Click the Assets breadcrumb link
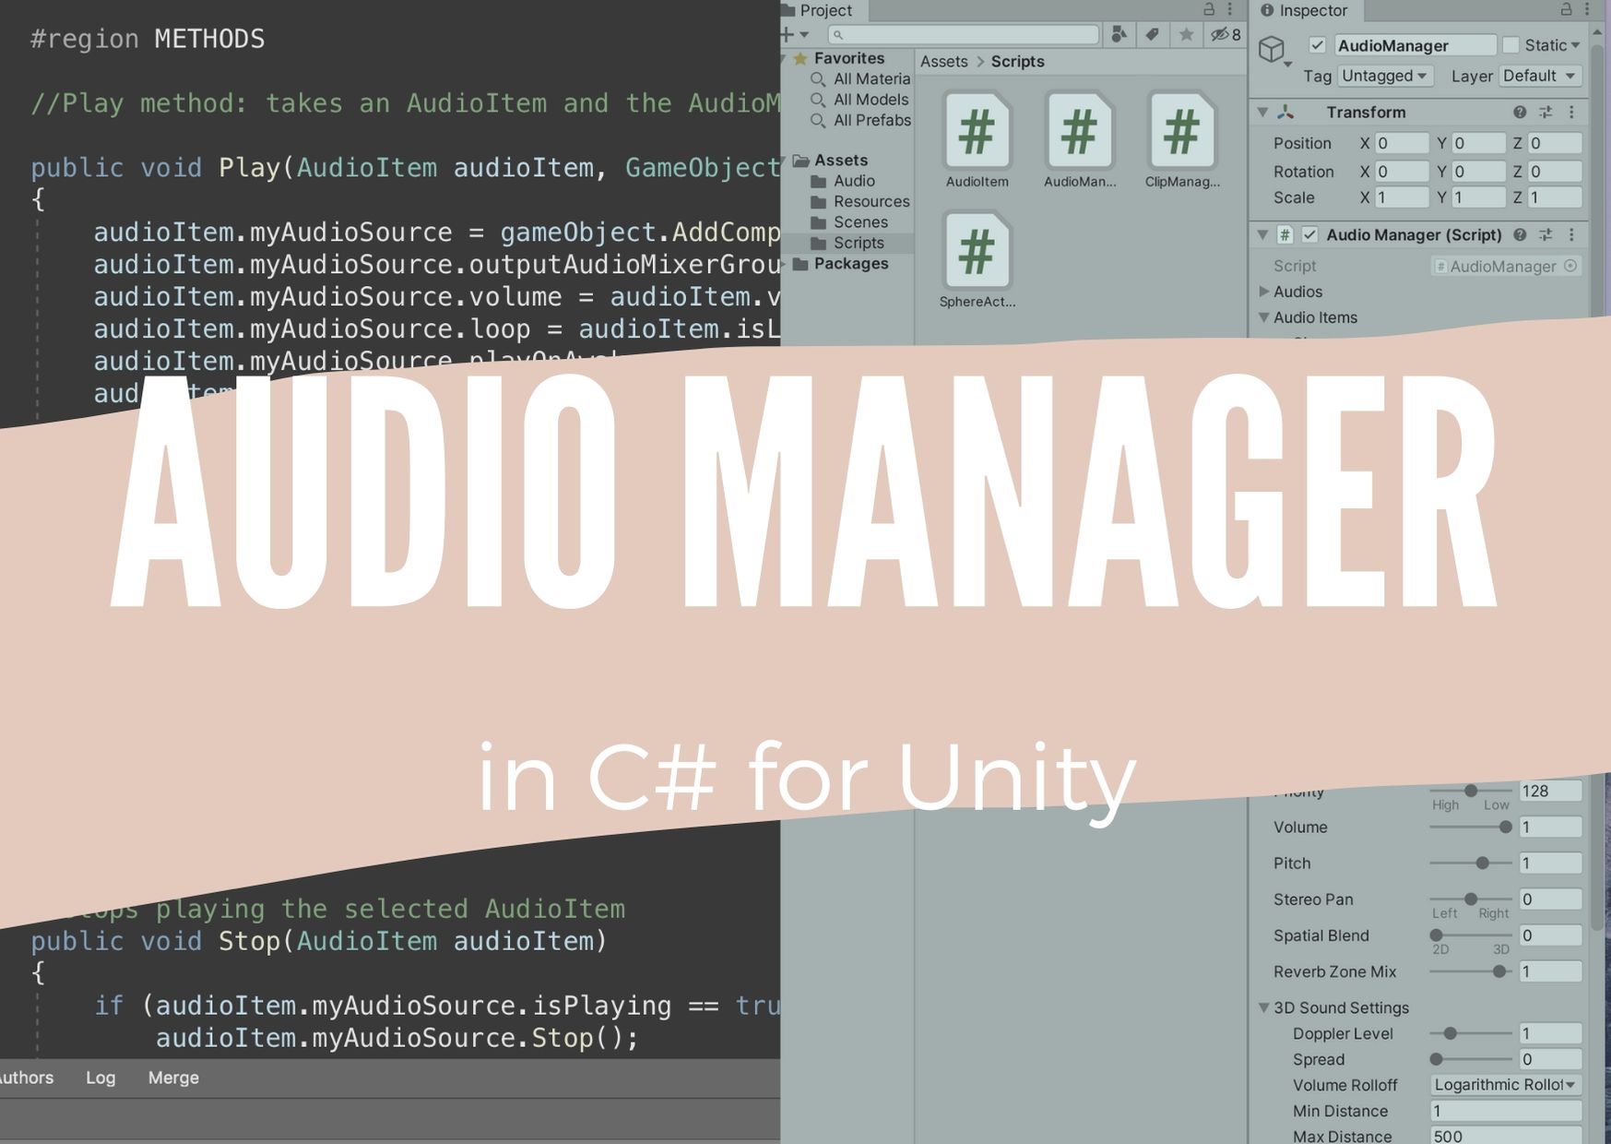This screenshot has height=1144, width=1611. pyautogui.click(x=943, y=61)
